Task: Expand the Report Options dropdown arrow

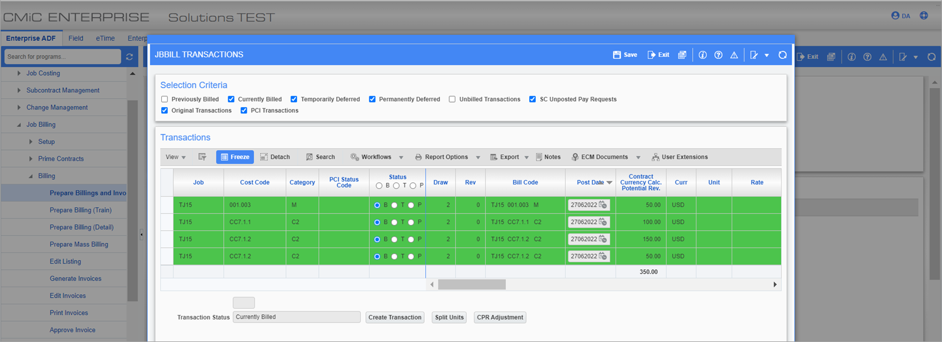Action: point(478,157)
